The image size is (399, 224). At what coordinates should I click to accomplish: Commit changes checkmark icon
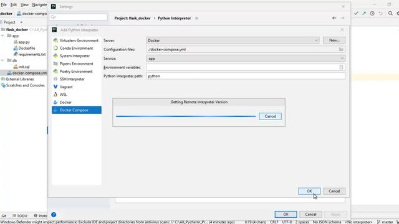click(356, 13)
